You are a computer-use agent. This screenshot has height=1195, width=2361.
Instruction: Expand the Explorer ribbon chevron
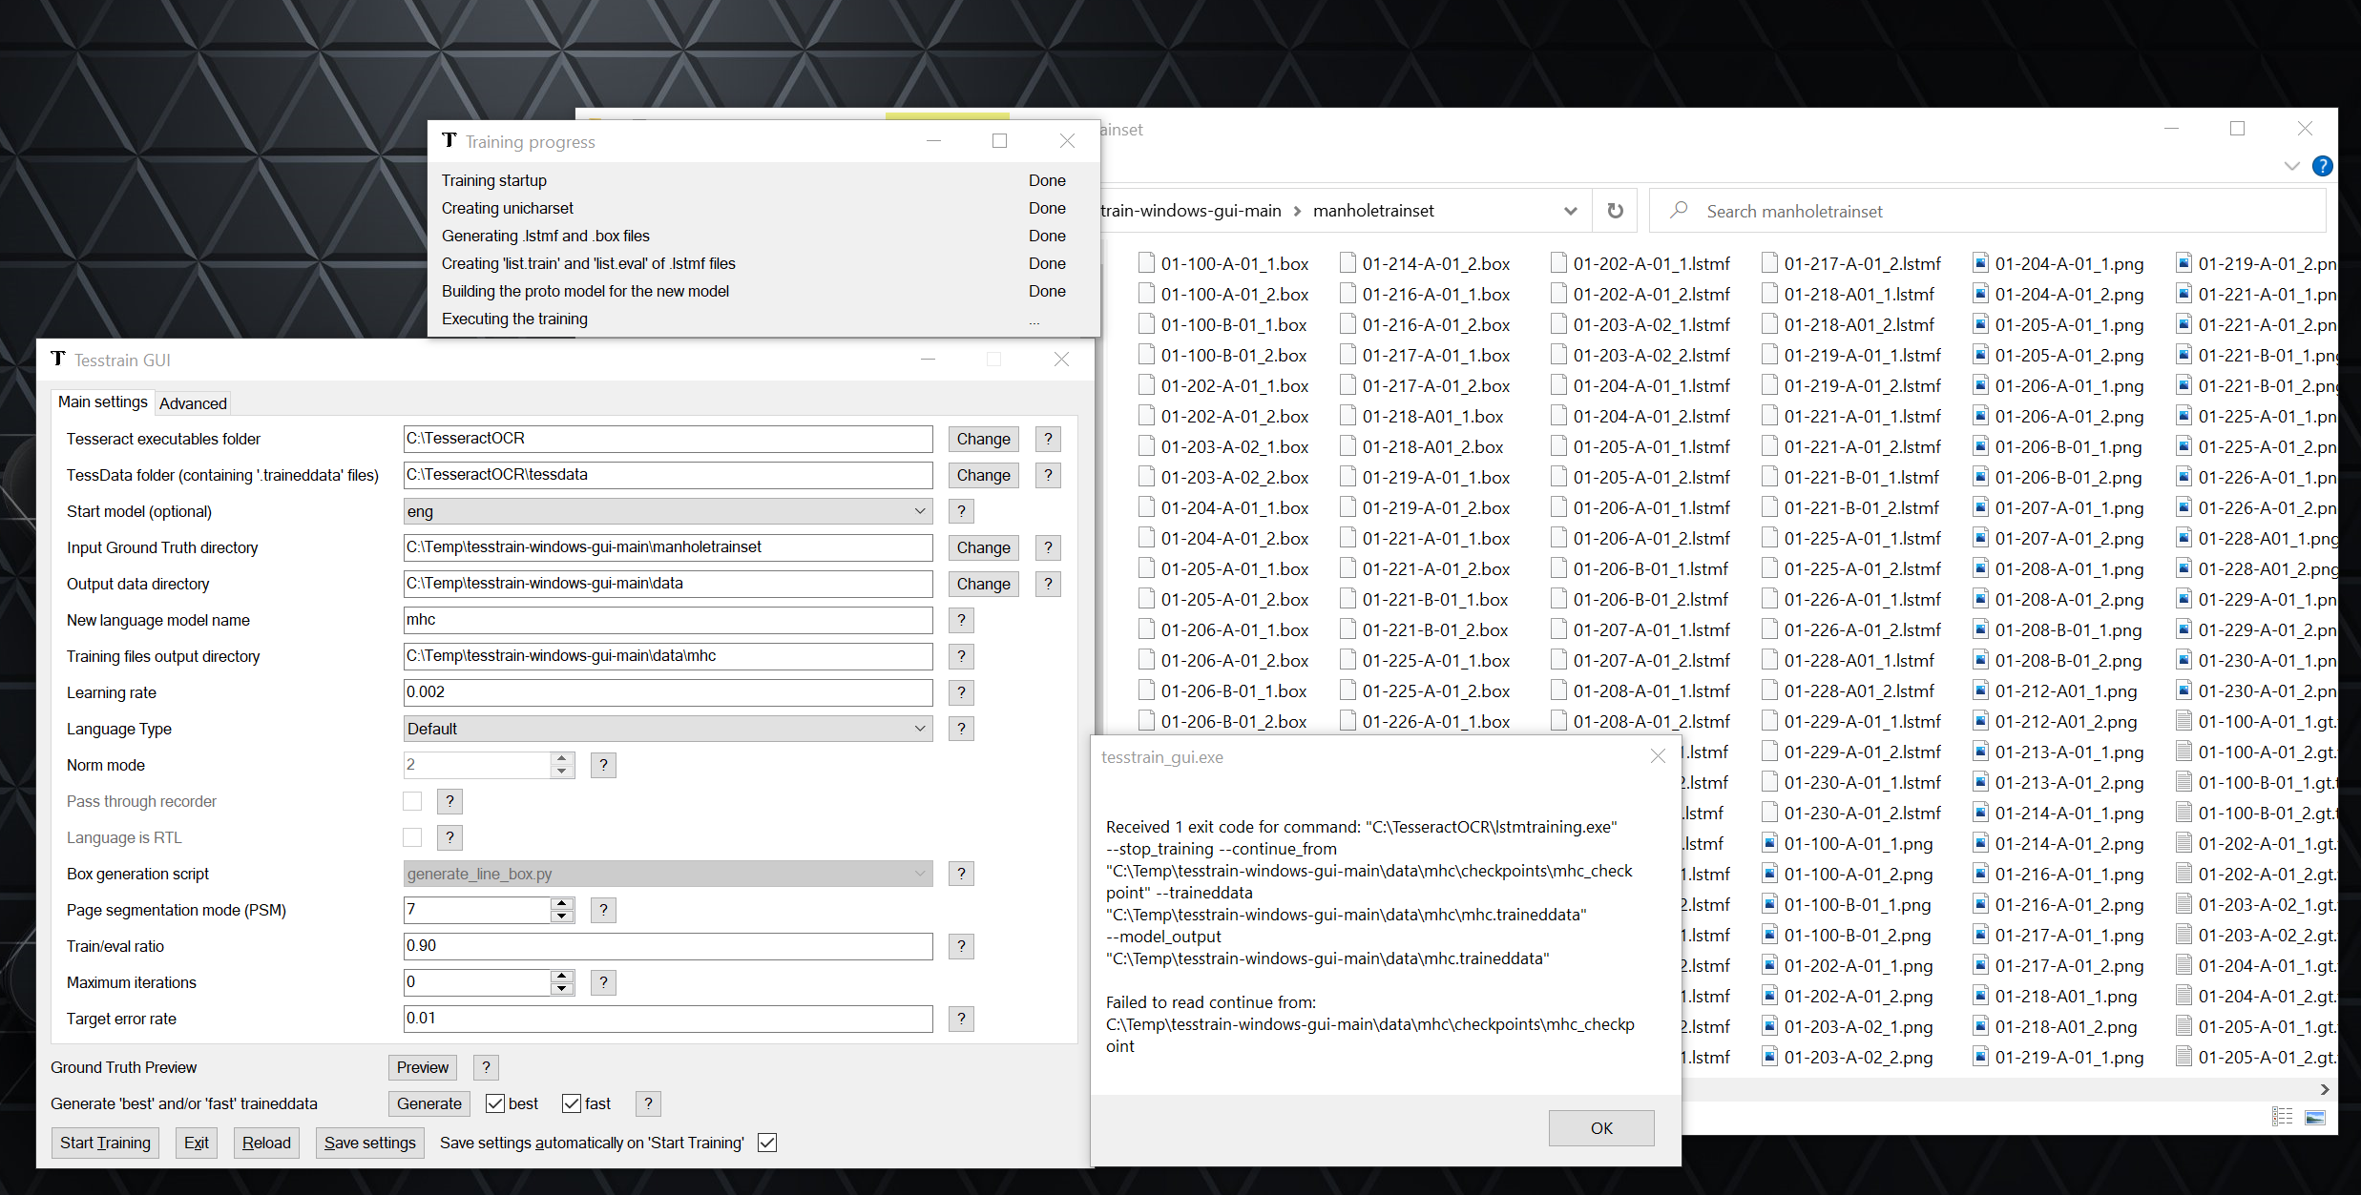(x=2292, y=166)
